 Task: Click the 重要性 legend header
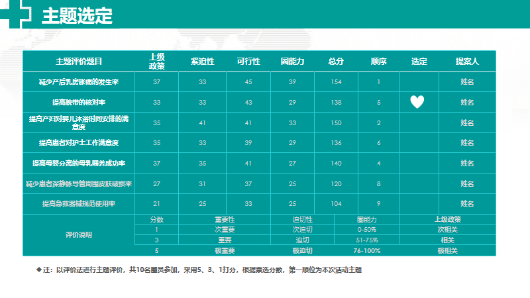pos(225,220)
